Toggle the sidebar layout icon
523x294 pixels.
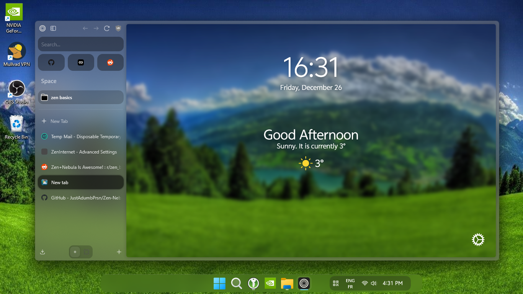(53, 28)
